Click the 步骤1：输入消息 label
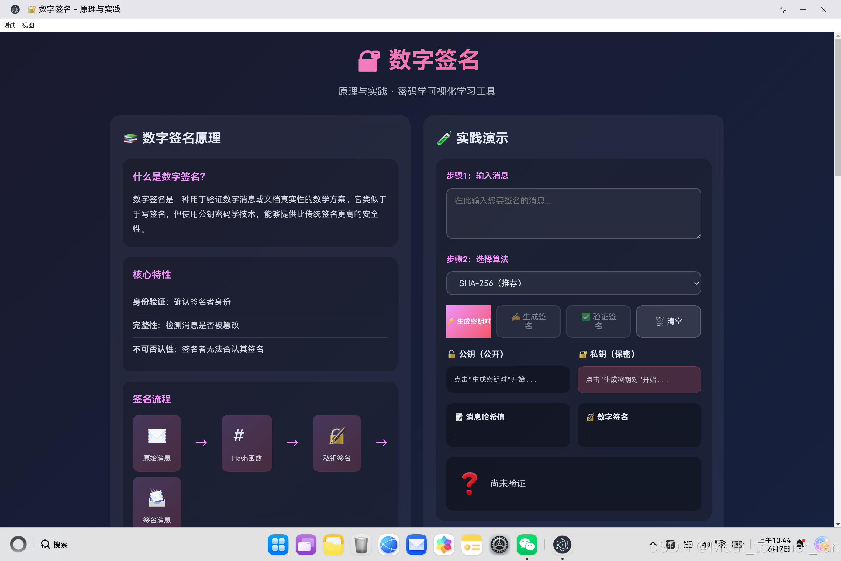 coord(477,175)
